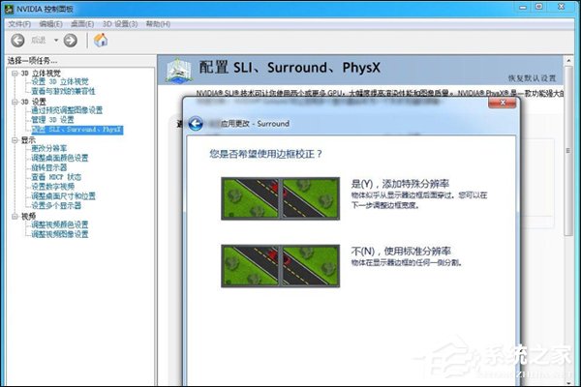Click the NVIDIA title bar icon
Viewport: 581px width, 387px height.
point(10,9)
